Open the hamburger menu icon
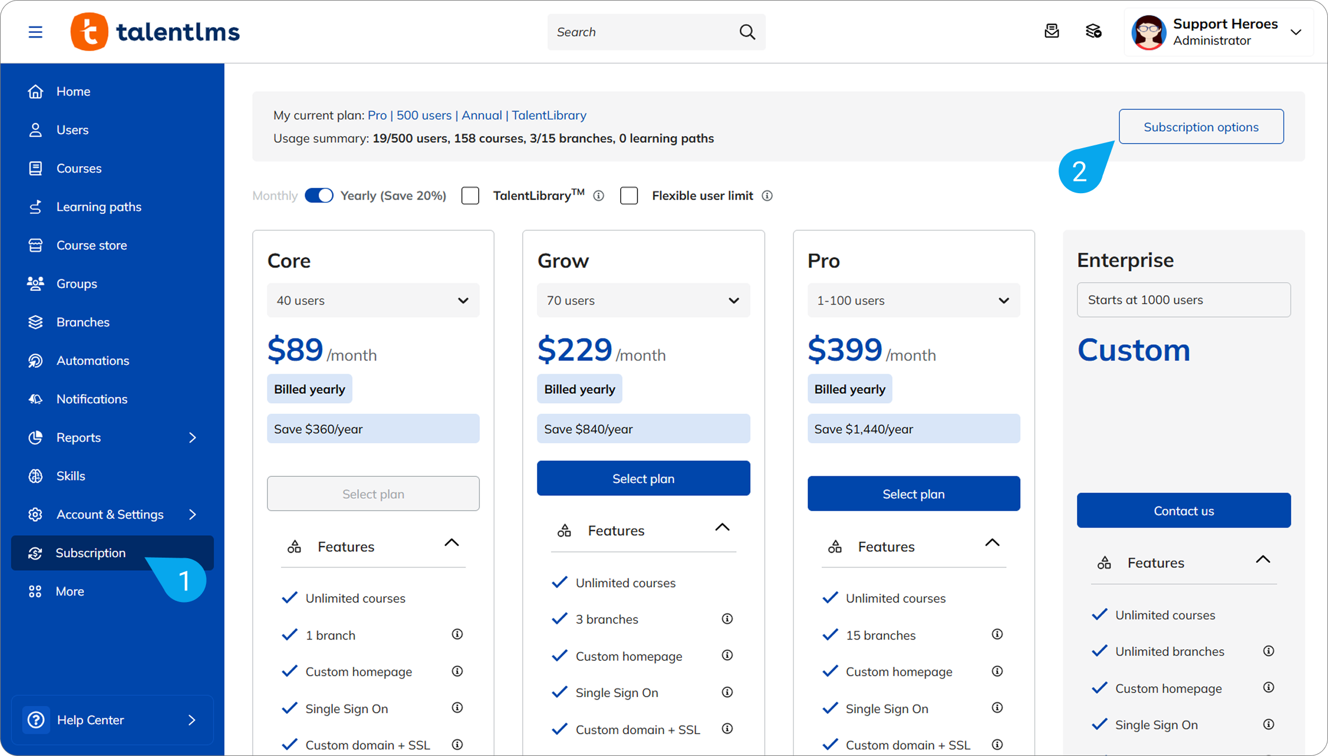Screen dimensions: 1328x756 [35, 32]
